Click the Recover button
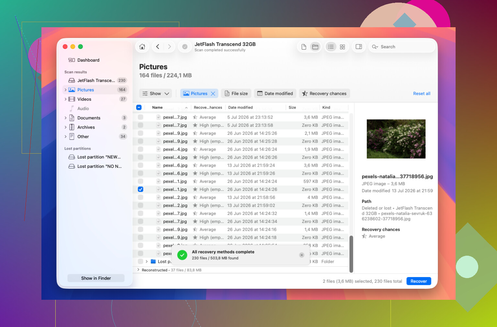The width and height of the screenshot is (497, 327). coord(419,281)
